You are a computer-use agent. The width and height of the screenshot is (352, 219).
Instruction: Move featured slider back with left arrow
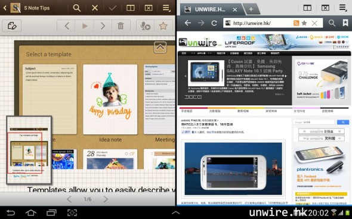[185, 76]
